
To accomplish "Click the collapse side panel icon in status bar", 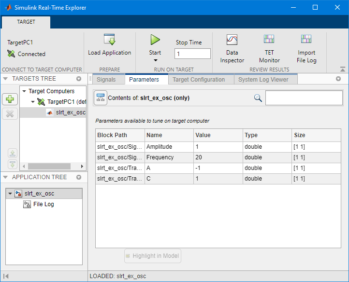I will 6,276.
